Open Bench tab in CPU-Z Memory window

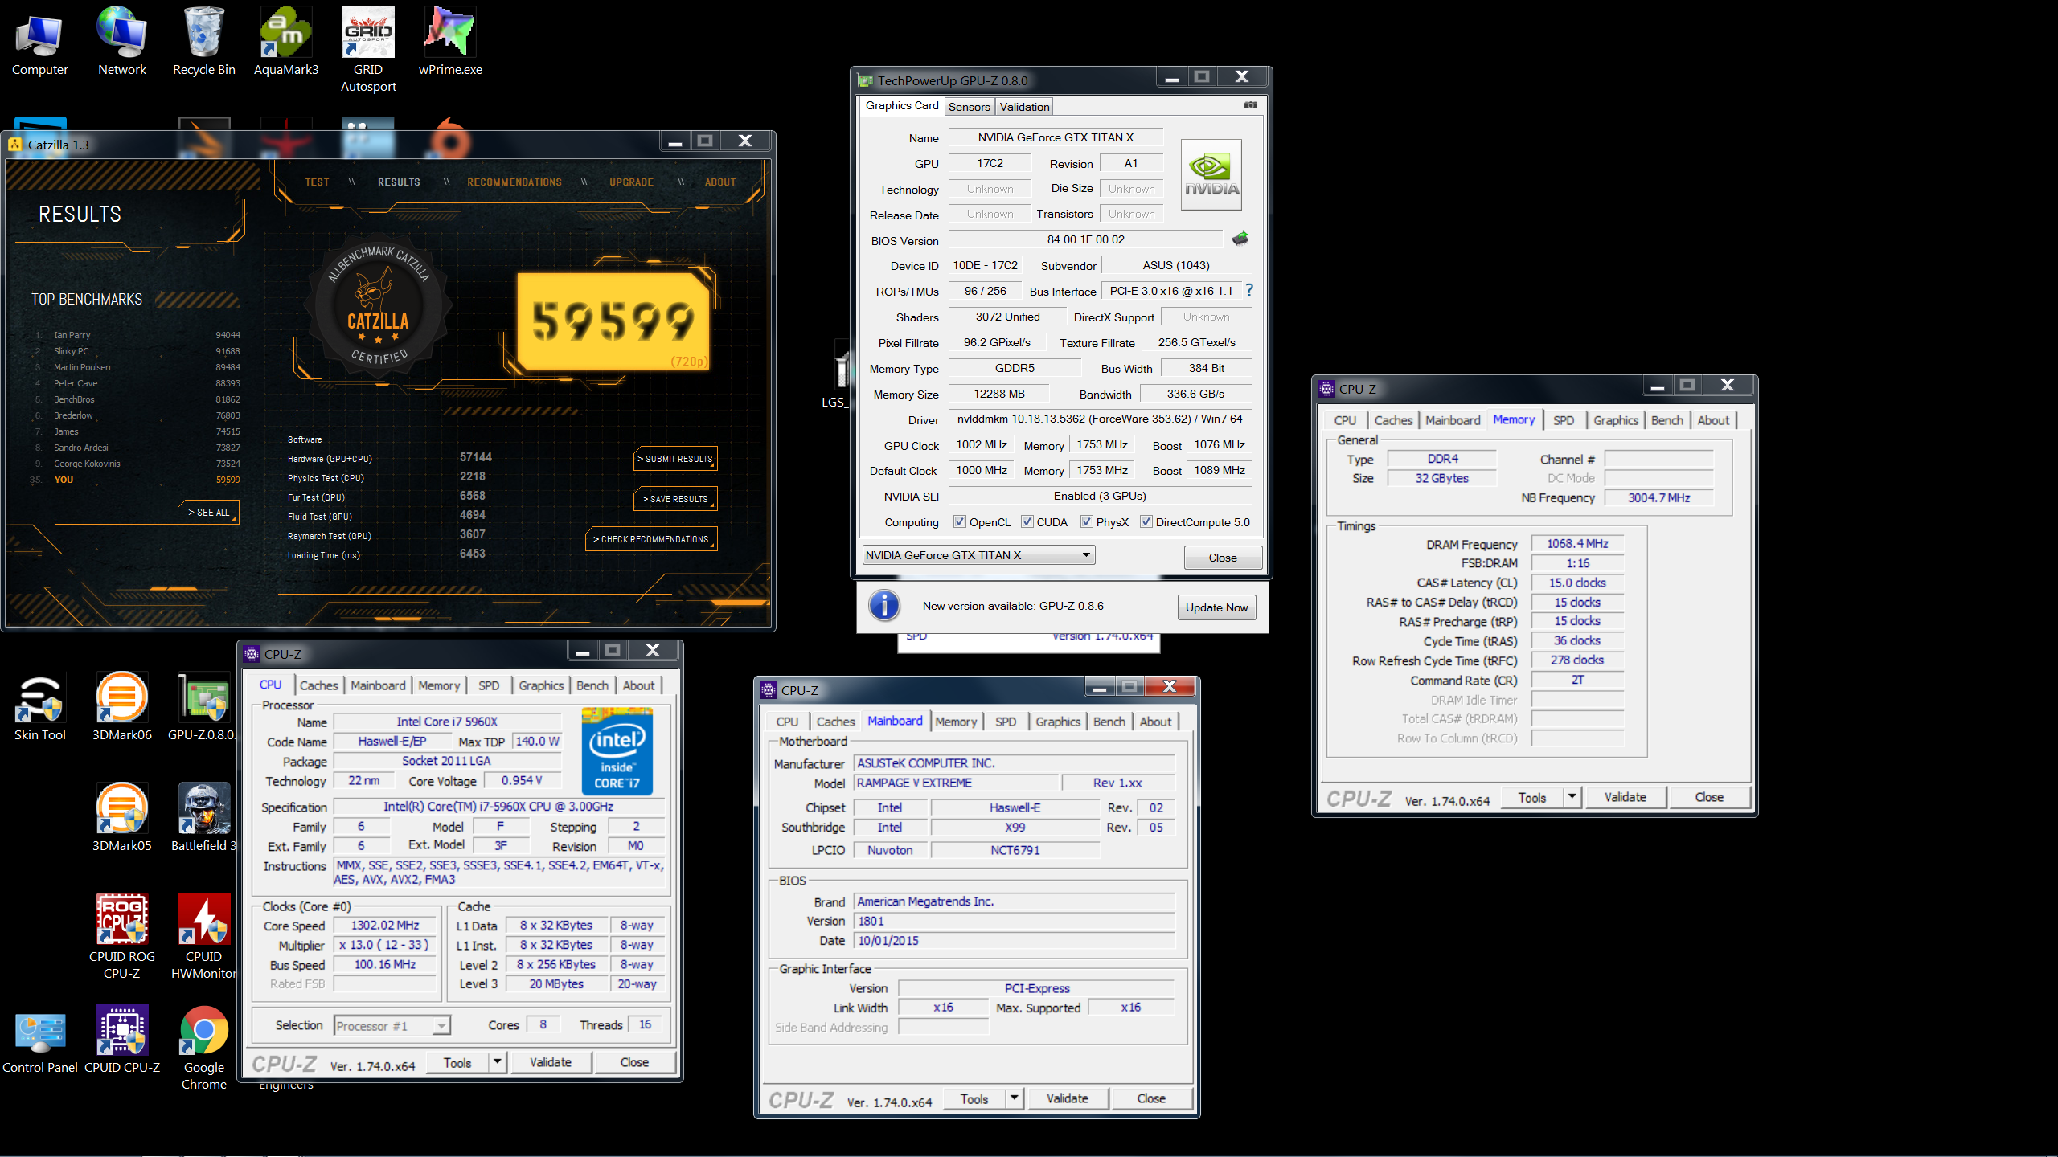click(x=1667, y=420)
